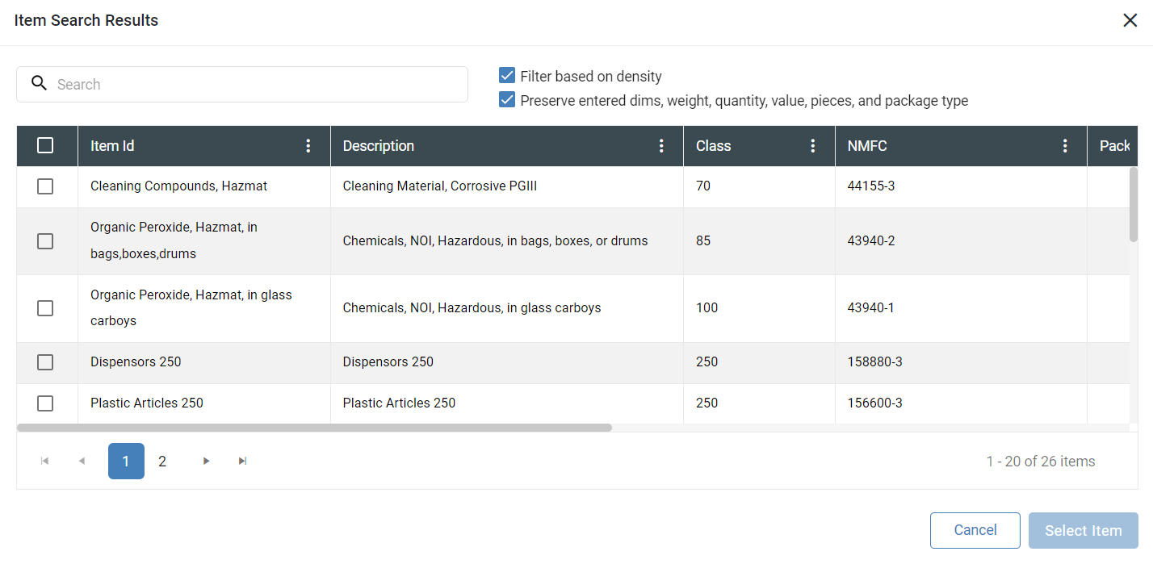Open Description column options menu
The image size is (1153, 564).
coord(661,146)
